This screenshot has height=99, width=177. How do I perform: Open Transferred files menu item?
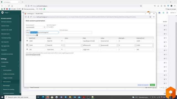(6, 38)
